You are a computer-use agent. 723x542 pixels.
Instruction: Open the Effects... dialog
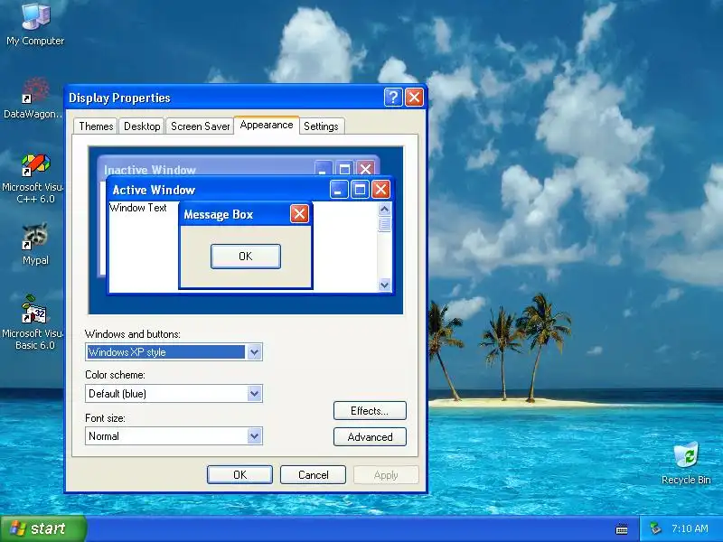point(370,411)
